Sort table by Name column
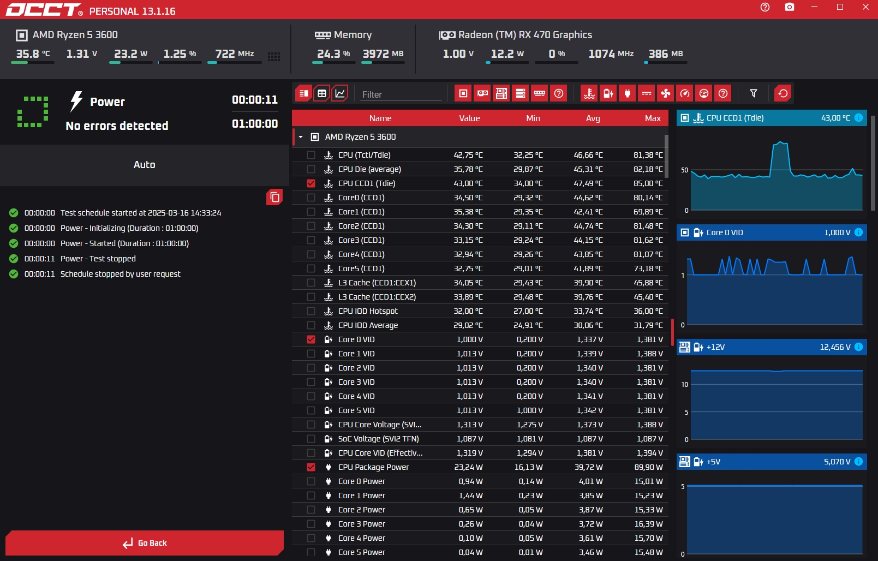 (x=380, y=118)
